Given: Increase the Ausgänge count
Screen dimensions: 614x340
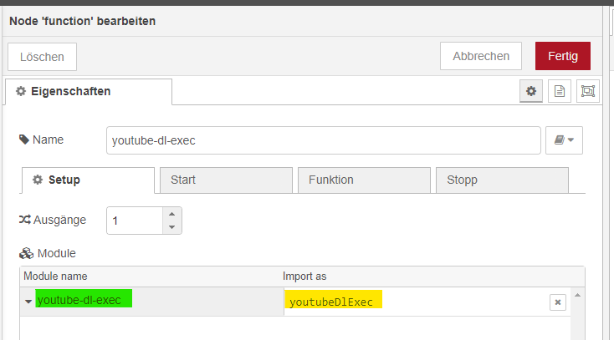Looking at the screenshot, I should point(171,214).
